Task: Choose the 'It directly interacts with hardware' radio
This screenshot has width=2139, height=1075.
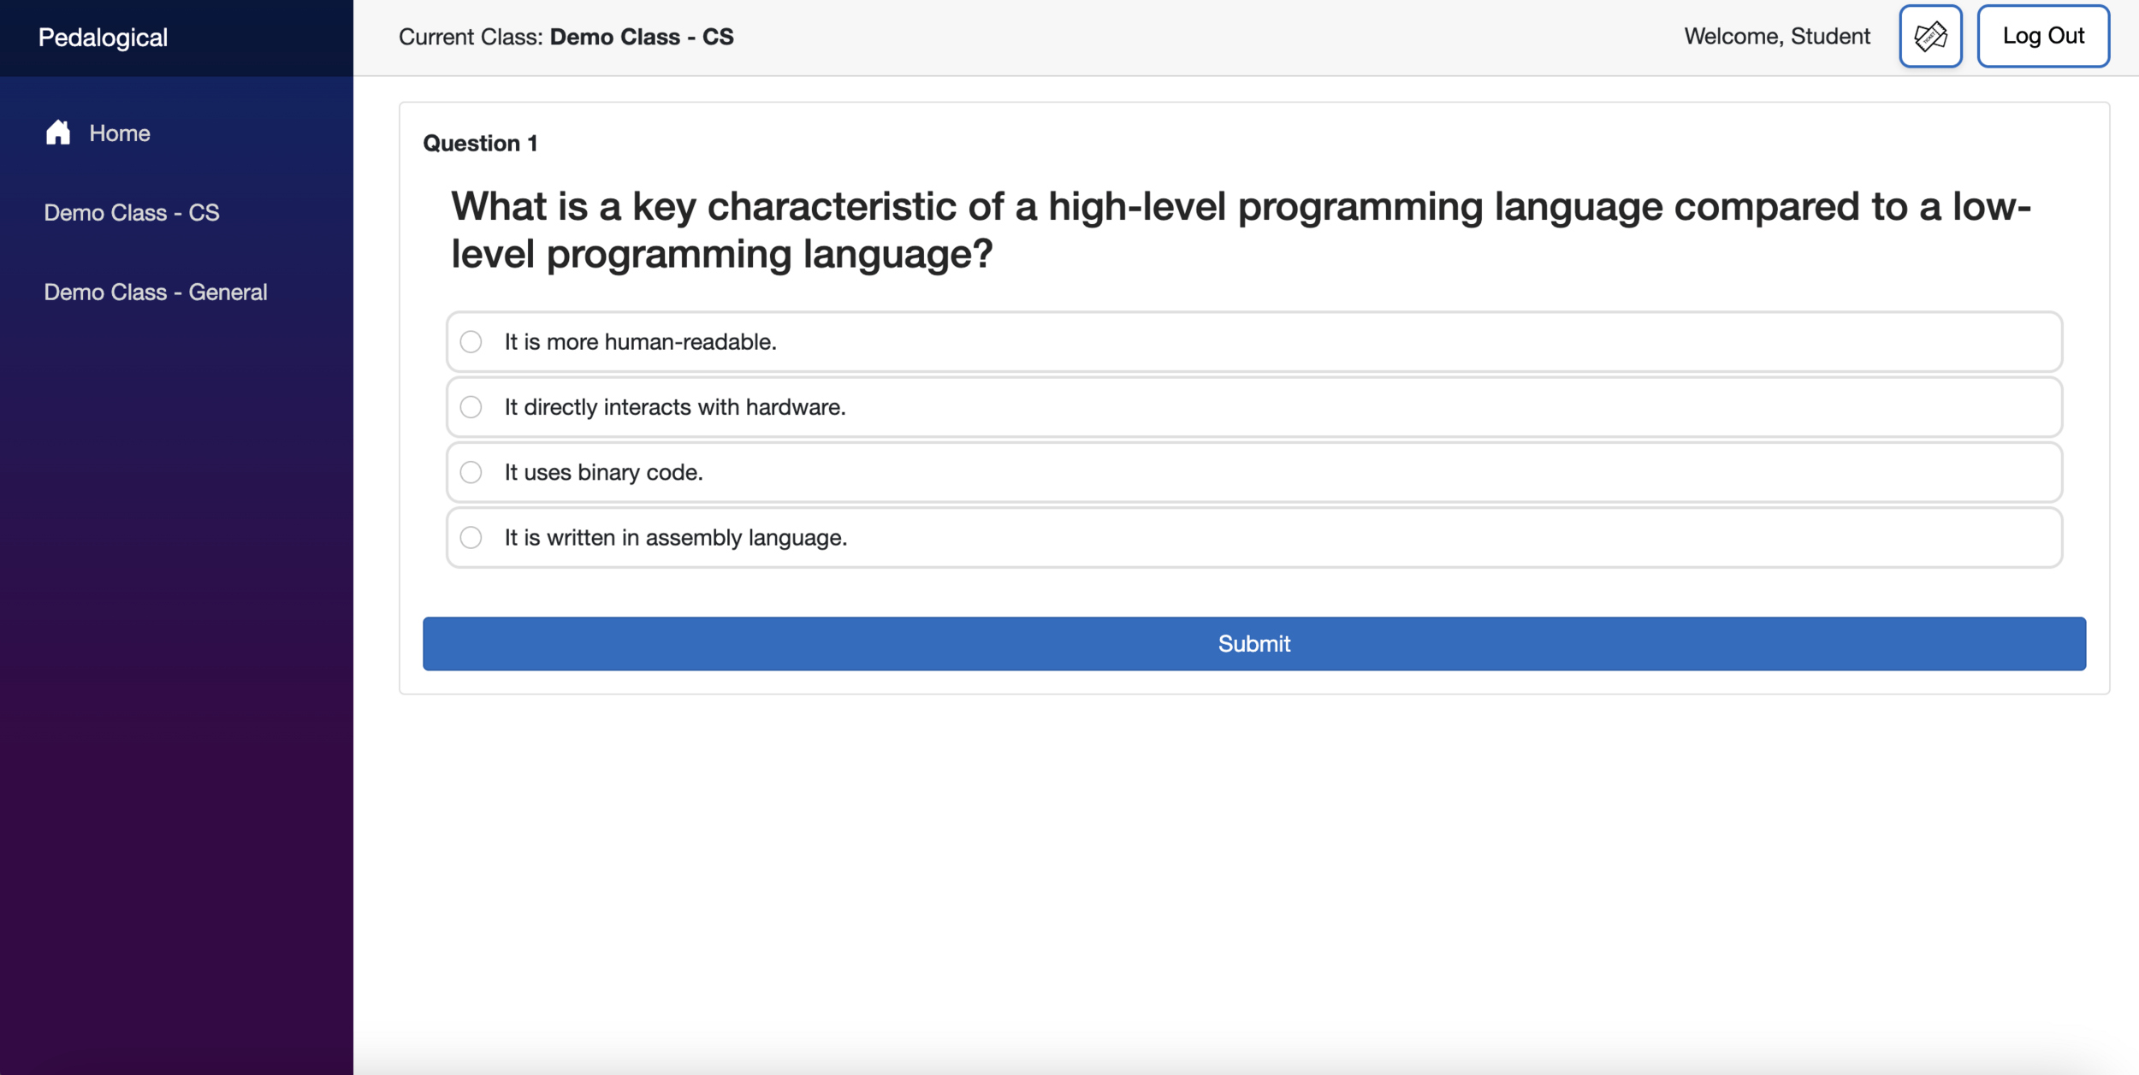Action: 471,407
